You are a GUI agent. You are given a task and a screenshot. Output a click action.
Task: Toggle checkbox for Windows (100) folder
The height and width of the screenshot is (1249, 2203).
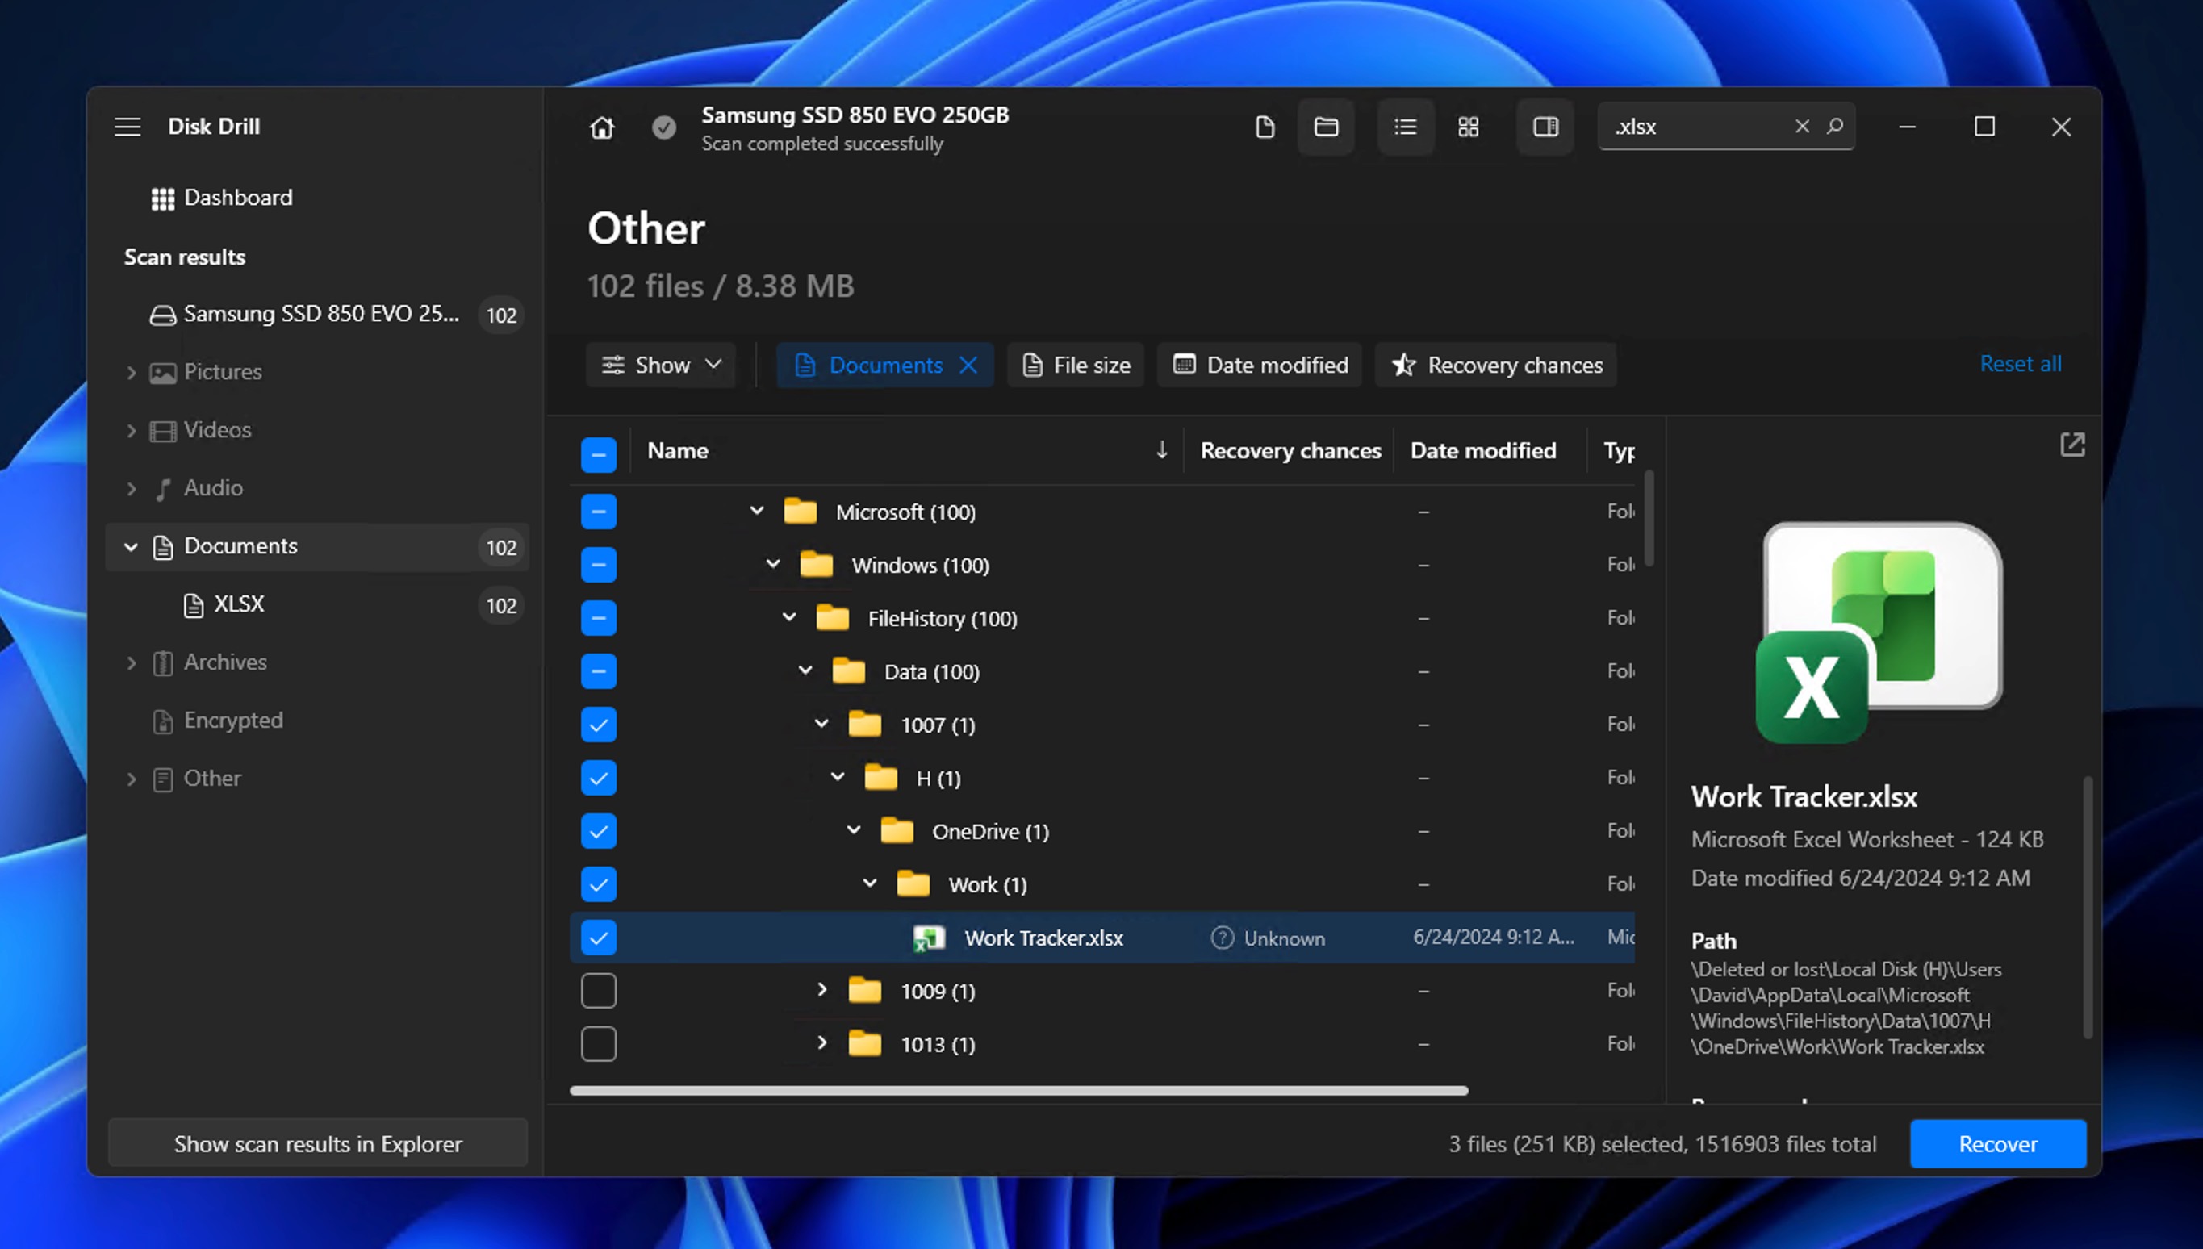coord(599,565)
